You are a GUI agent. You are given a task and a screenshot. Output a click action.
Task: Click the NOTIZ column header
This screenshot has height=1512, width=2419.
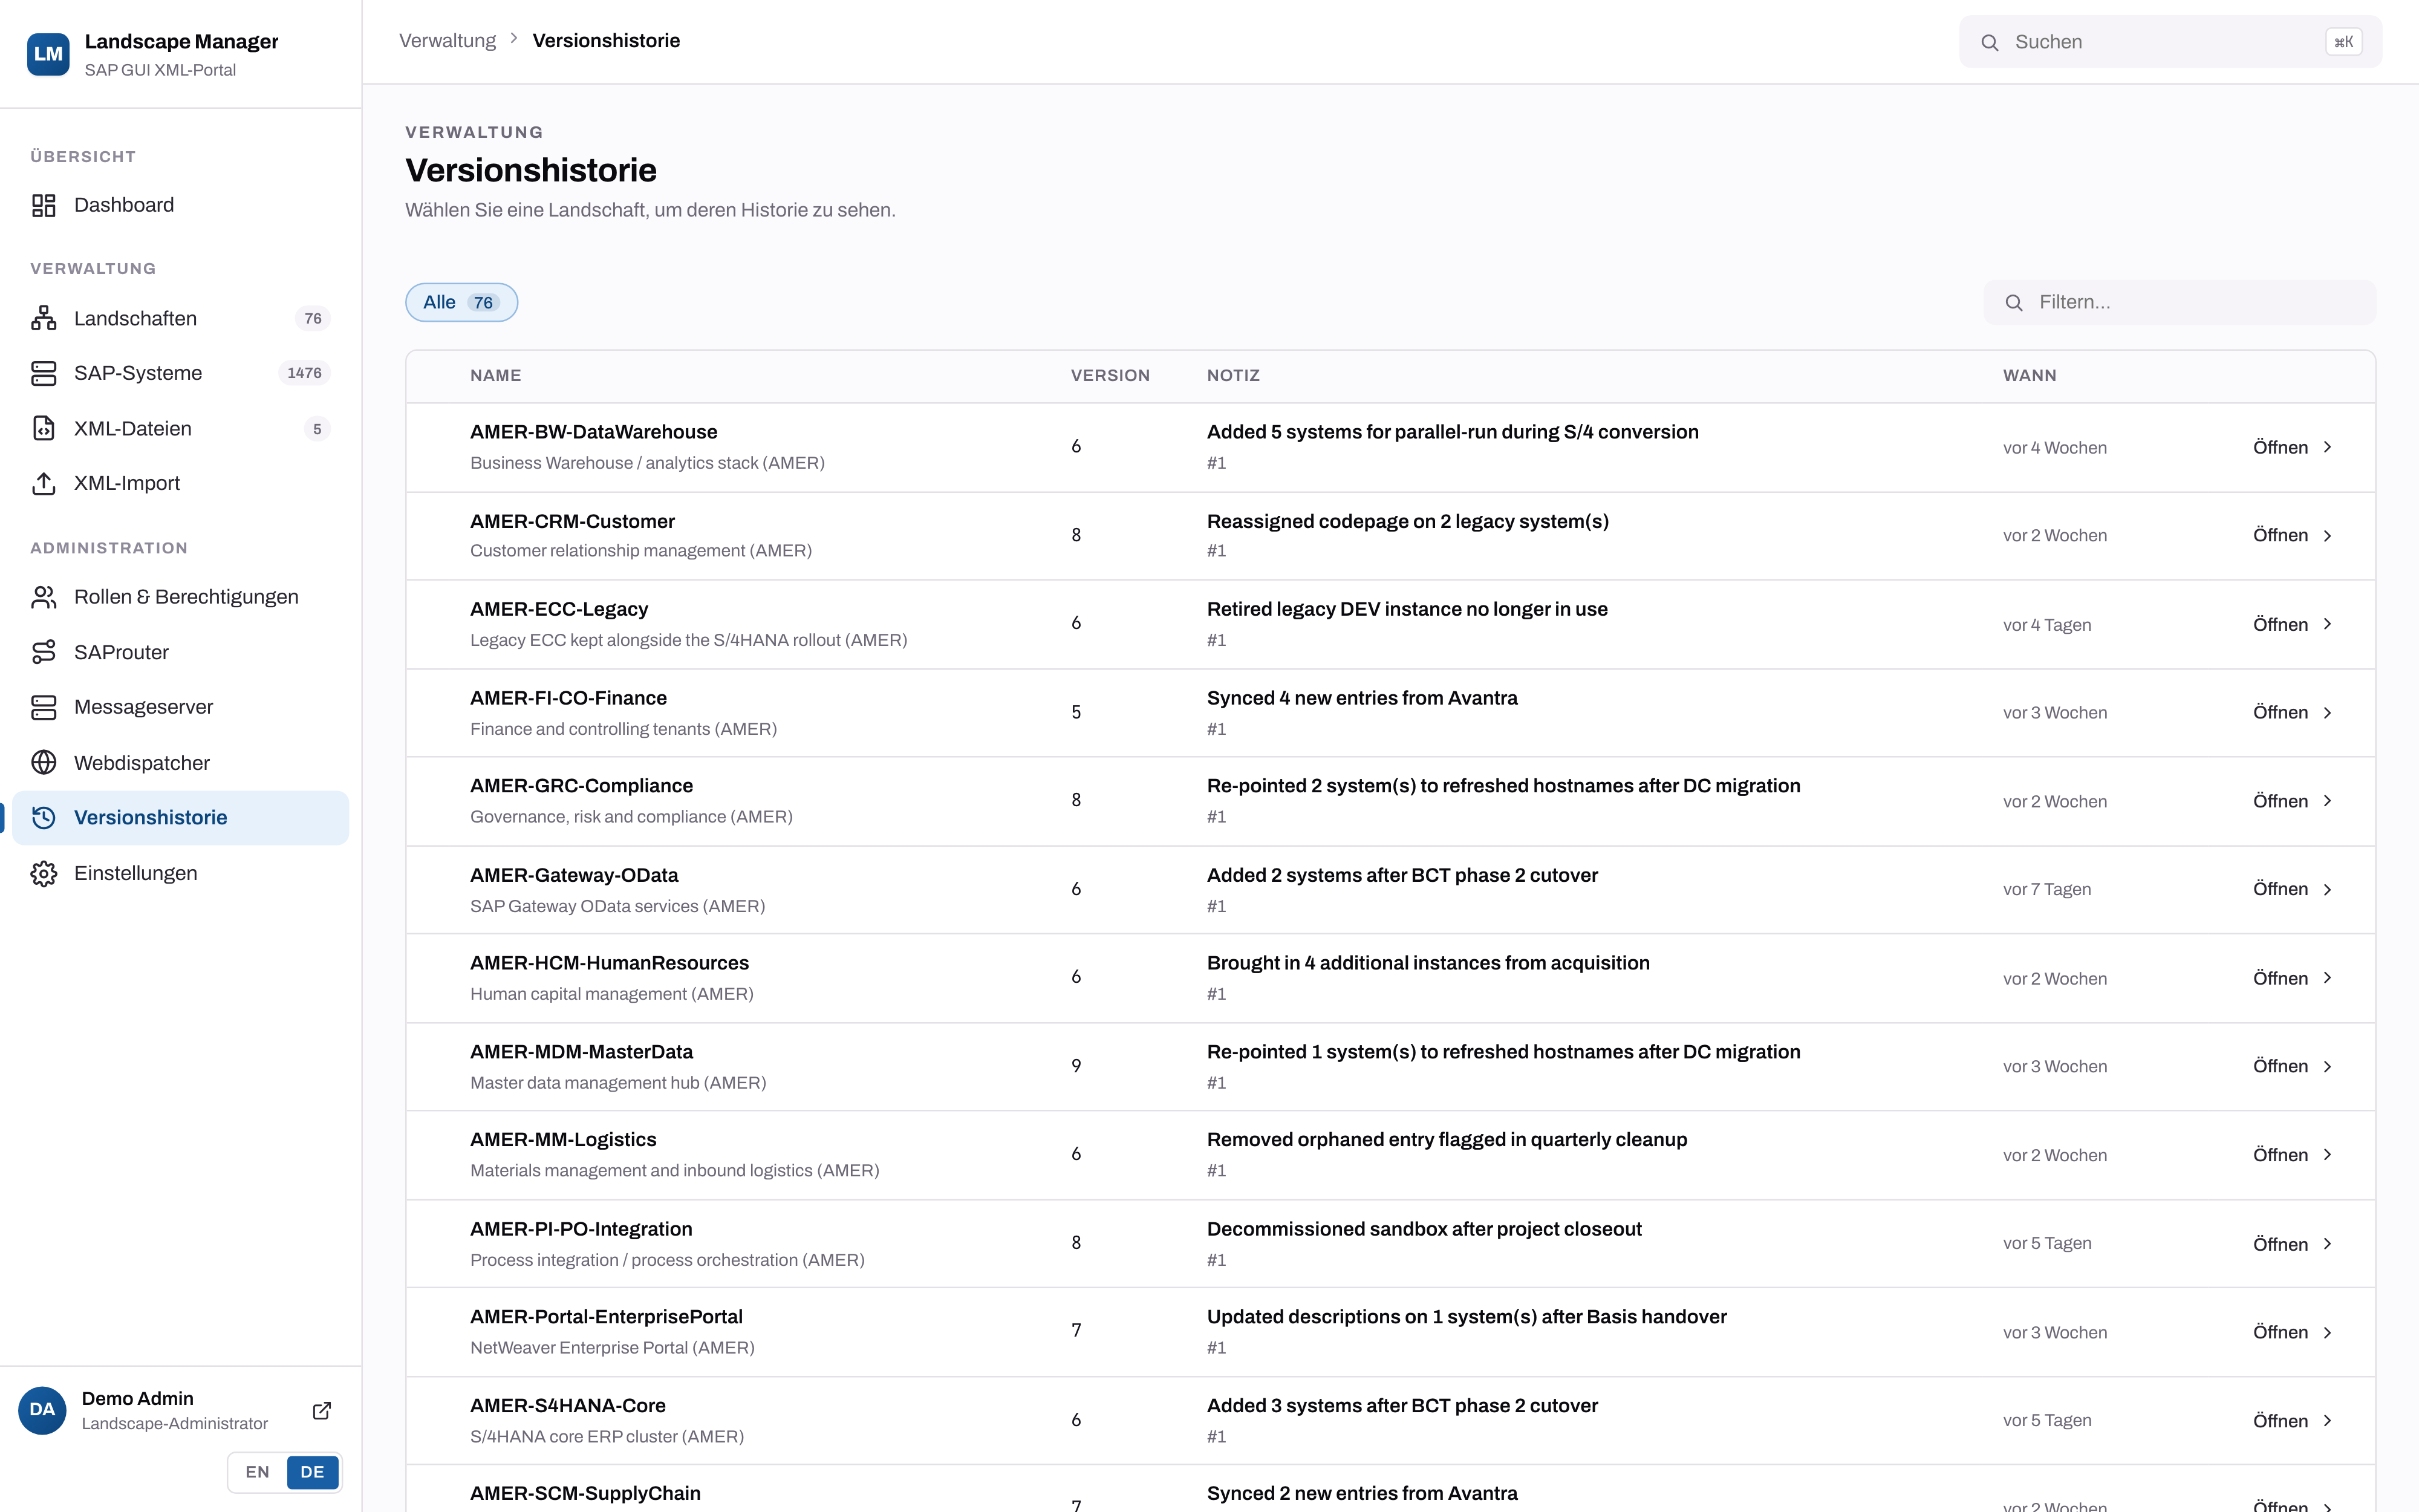[1232, 375]
